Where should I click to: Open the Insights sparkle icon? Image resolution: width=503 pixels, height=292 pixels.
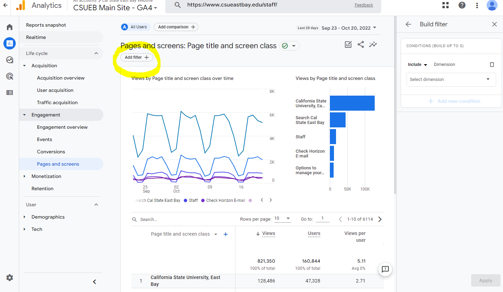(x=373, y=44)
